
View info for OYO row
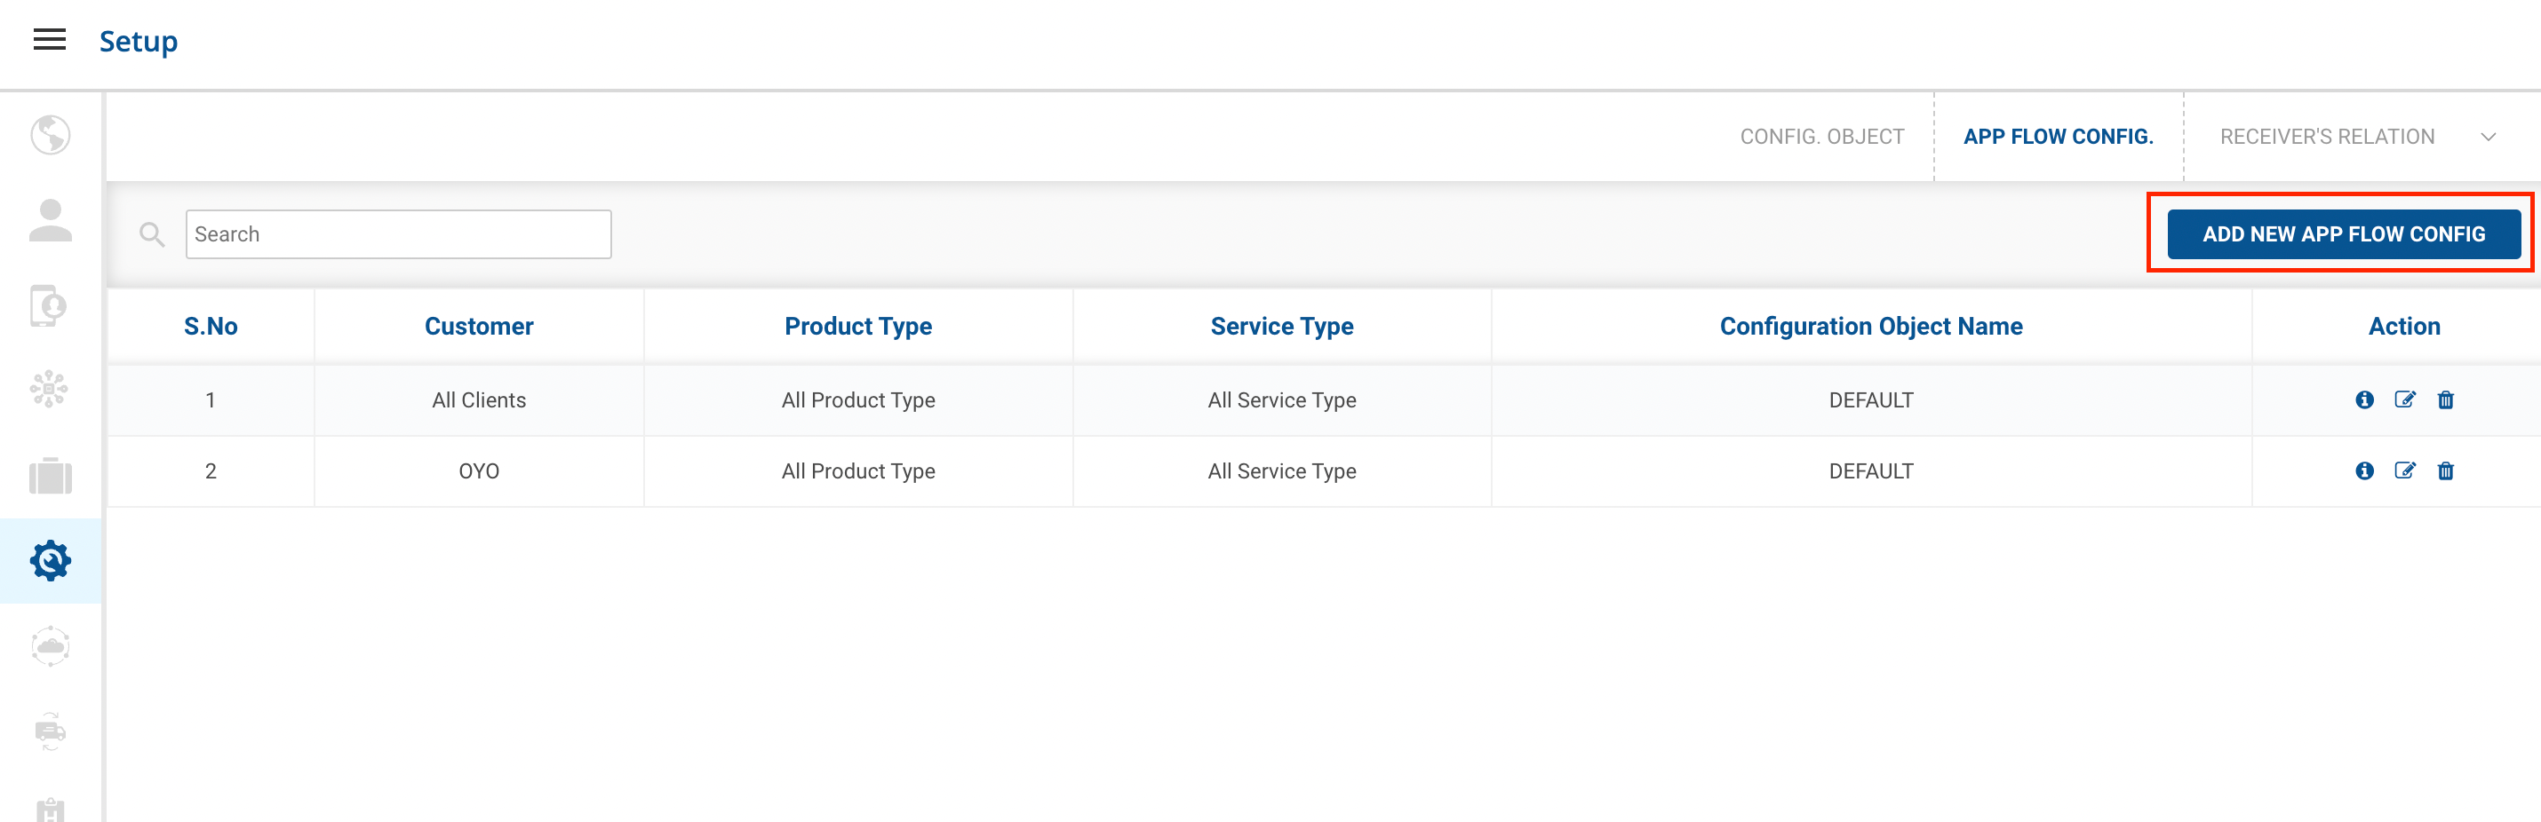(x=2364, y=471)
